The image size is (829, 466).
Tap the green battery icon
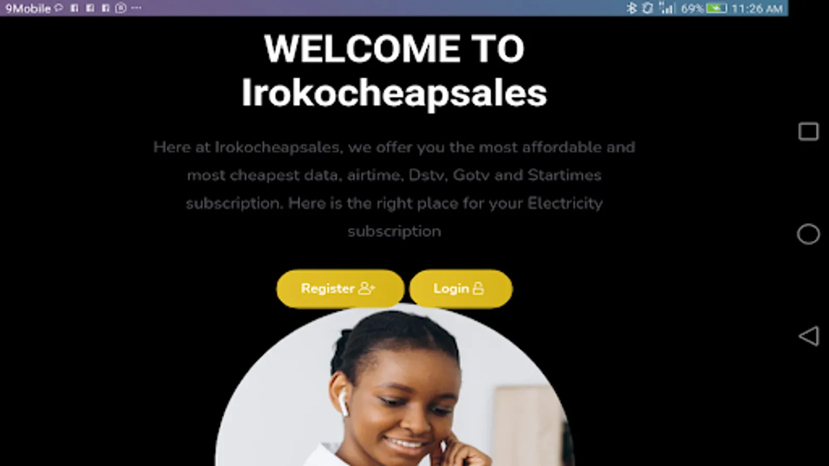point(717,8)
